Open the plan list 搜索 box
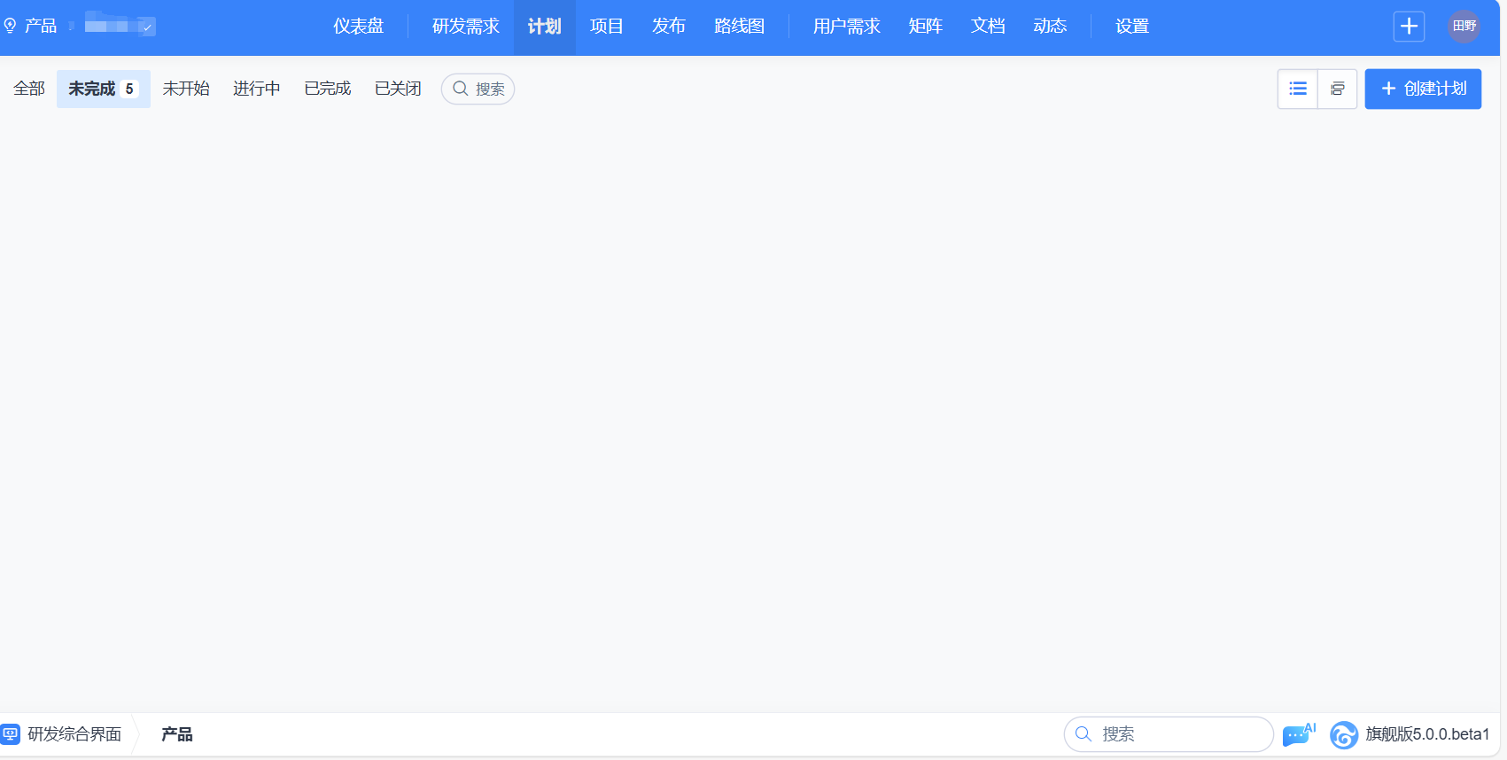1507x760 pixels. tap(478, 89)
